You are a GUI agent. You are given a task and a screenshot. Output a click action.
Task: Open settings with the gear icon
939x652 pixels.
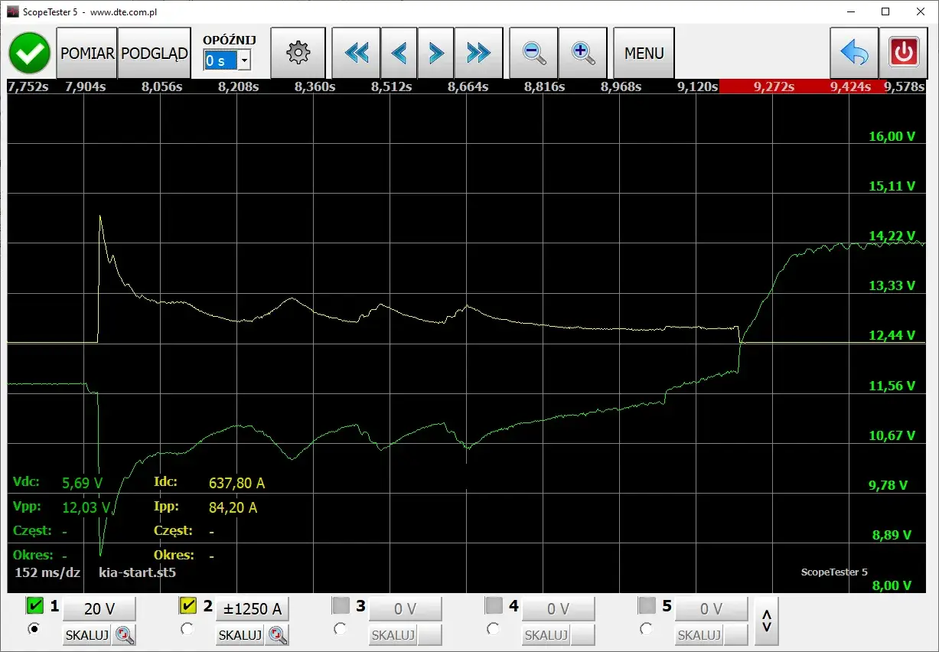298,53
